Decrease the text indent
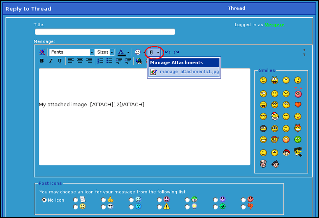 coord(119,61)
